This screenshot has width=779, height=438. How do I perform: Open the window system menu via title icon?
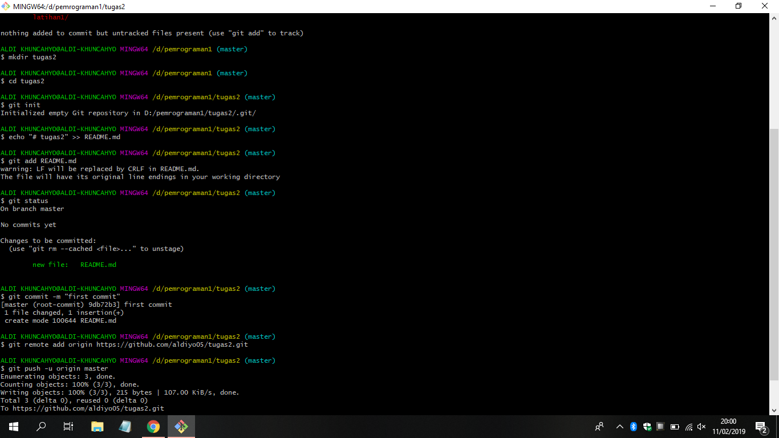(6, 6)
